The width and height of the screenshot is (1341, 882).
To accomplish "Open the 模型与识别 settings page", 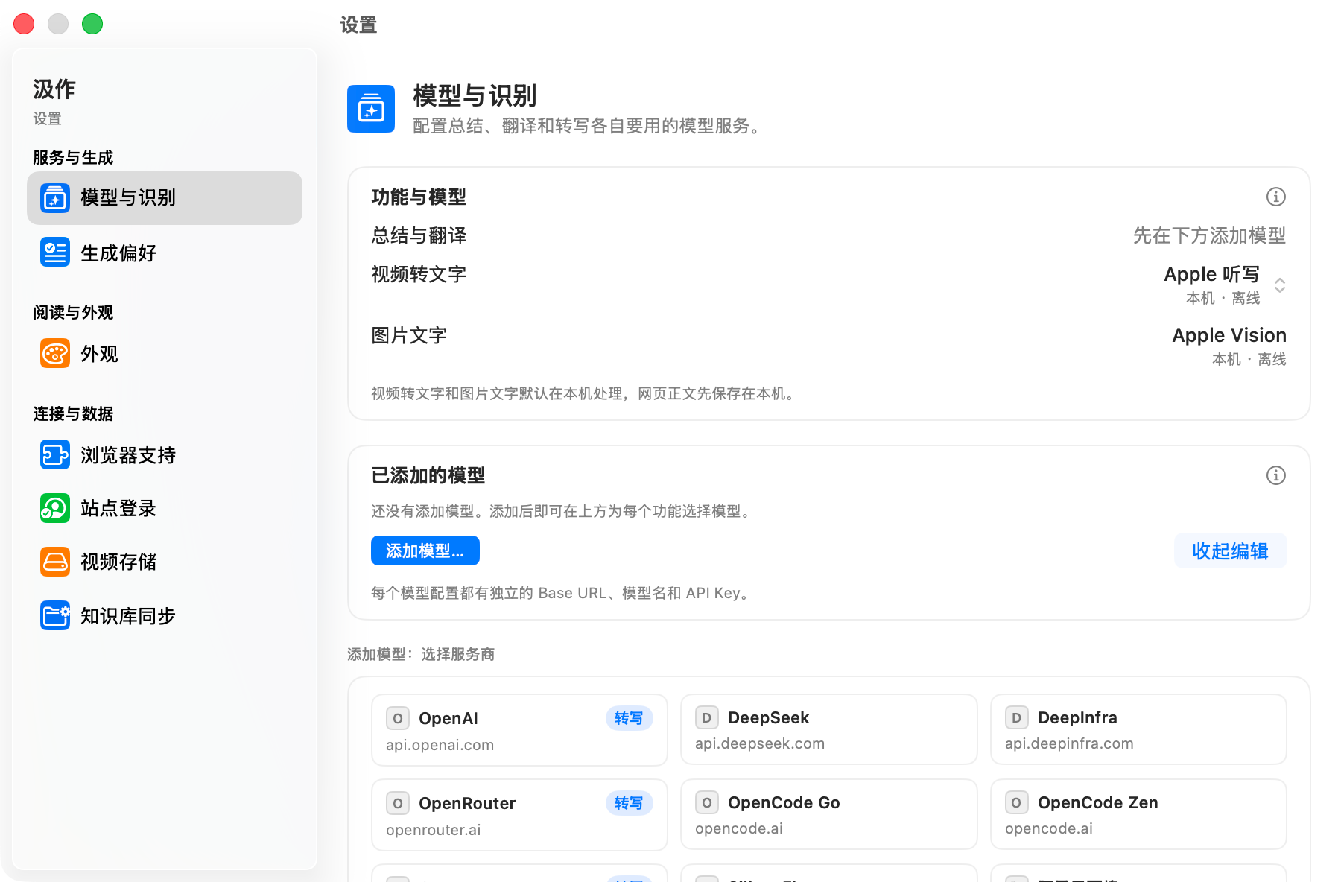I will (x=165, y=198).
